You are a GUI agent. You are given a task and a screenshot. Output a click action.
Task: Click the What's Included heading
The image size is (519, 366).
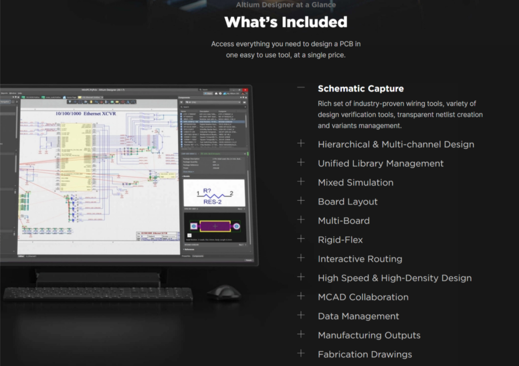pyautogui.click(x=286, y=22)
